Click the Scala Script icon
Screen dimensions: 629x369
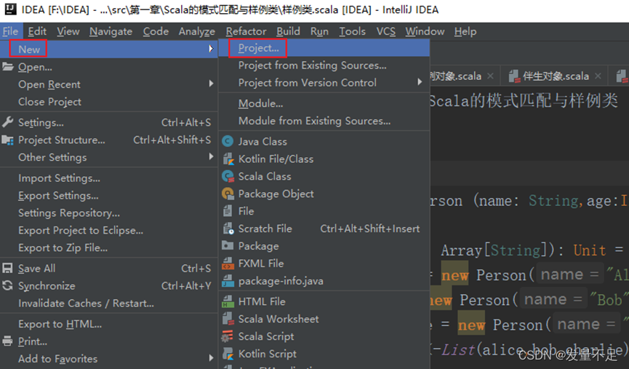coord(228,336)
